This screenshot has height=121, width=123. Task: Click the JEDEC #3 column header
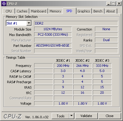[x=102, y=61]
